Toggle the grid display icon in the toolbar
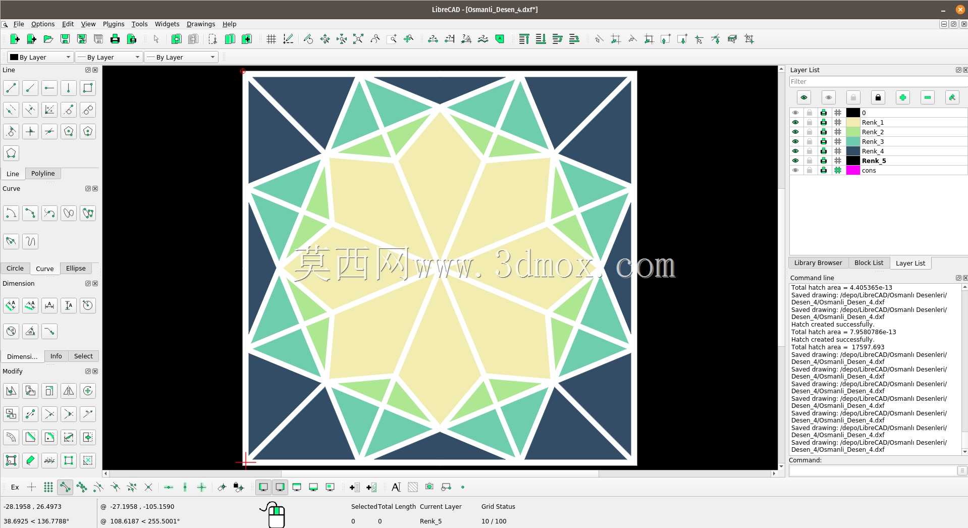The image size is (968, 528). point(271,39)
